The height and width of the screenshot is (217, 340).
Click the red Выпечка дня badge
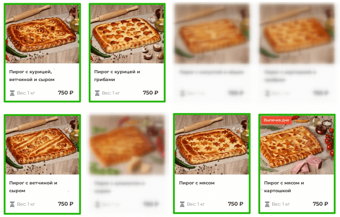(276, 120)
